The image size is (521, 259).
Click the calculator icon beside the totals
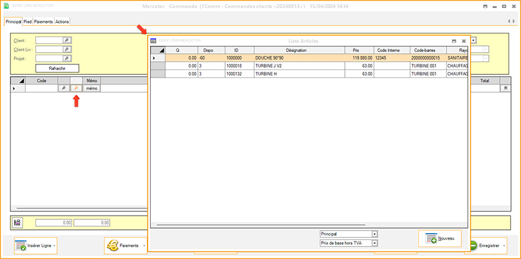(x=18, y=222)
